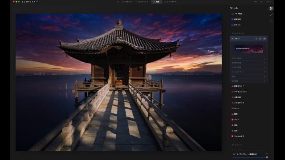Screen dimensions: 285x160
Task: Select the brush edits icon on right edge
Action: [x=271, y=15]
